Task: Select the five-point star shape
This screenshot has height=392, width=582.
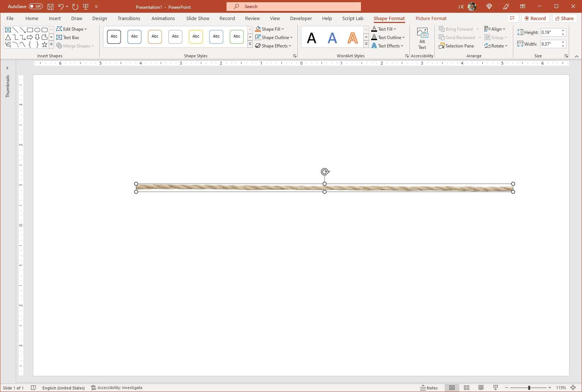Action: pyautogui.click(x=44, y=45)
